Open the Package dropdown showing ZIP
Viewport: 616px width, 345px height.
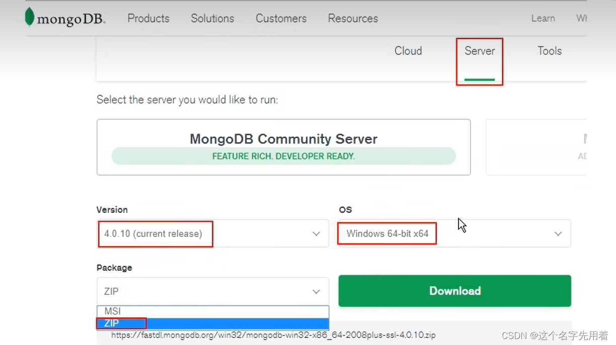coord(212,291)
